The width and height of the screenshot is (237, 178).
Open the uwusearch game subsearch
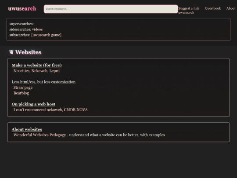click(x=46, y=35)
